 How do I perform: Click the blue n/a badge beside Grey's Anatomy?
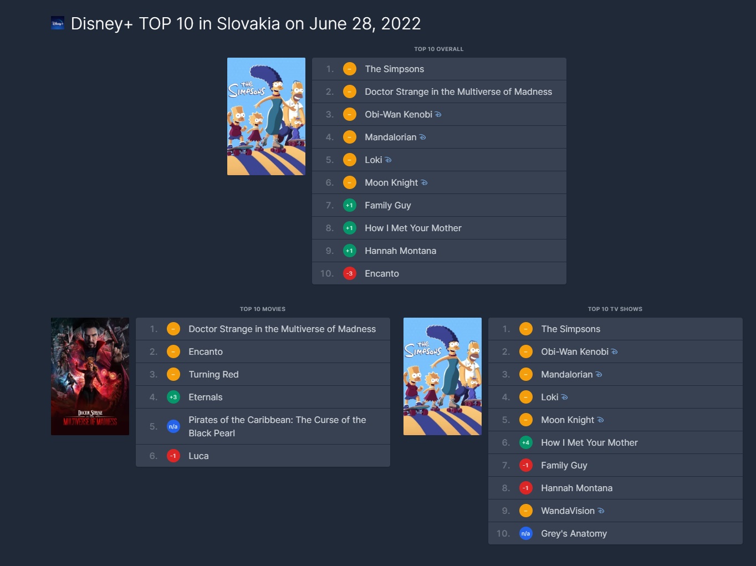pos(526,533)
